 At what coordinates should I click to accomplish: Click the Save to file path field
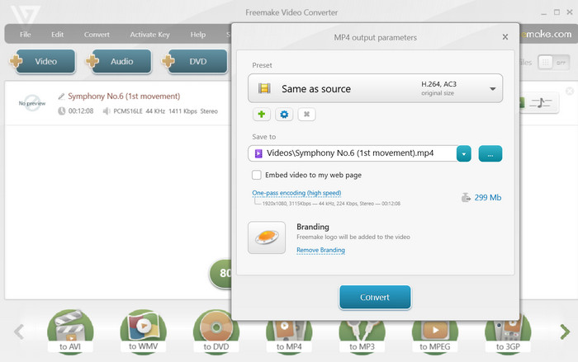point(353,153)
